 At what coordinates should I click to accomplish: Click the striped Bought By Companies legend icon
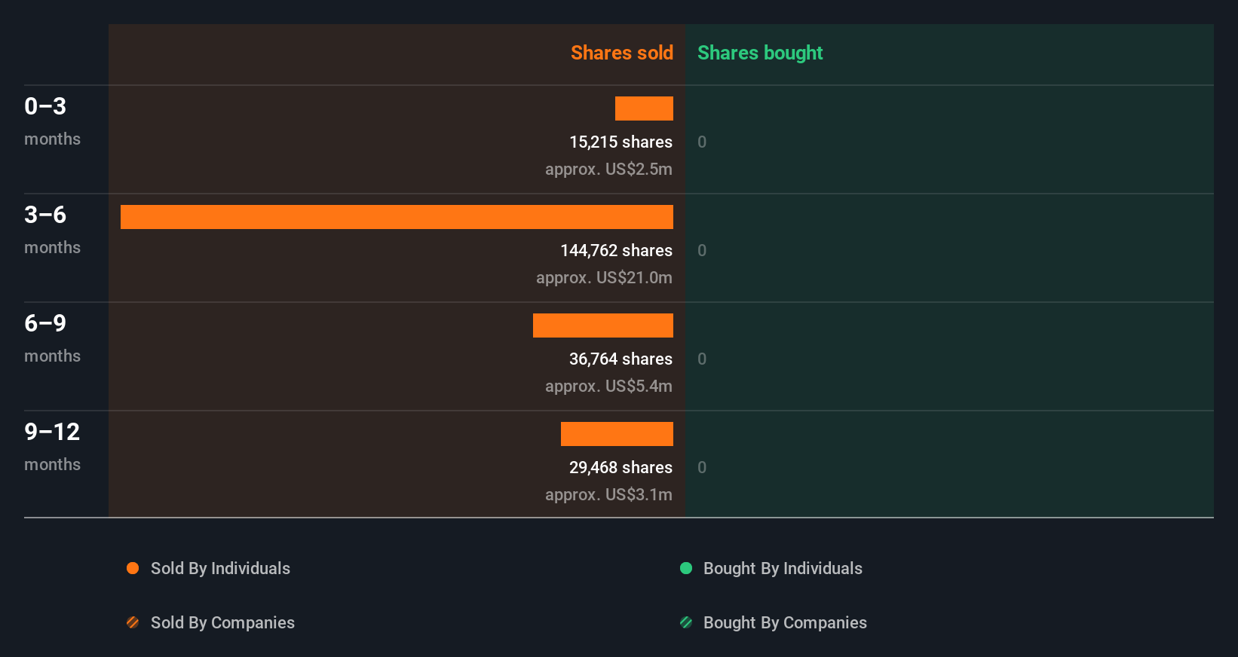686,622
